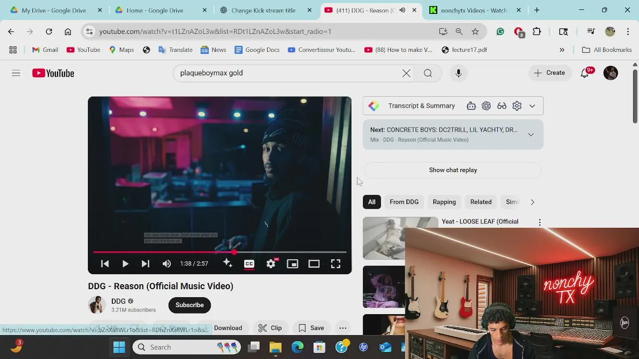Image resolution: width=639 pixels, height=359 pixels.
Task: Enter fullscreen video mode
Action: pos(335,264)
